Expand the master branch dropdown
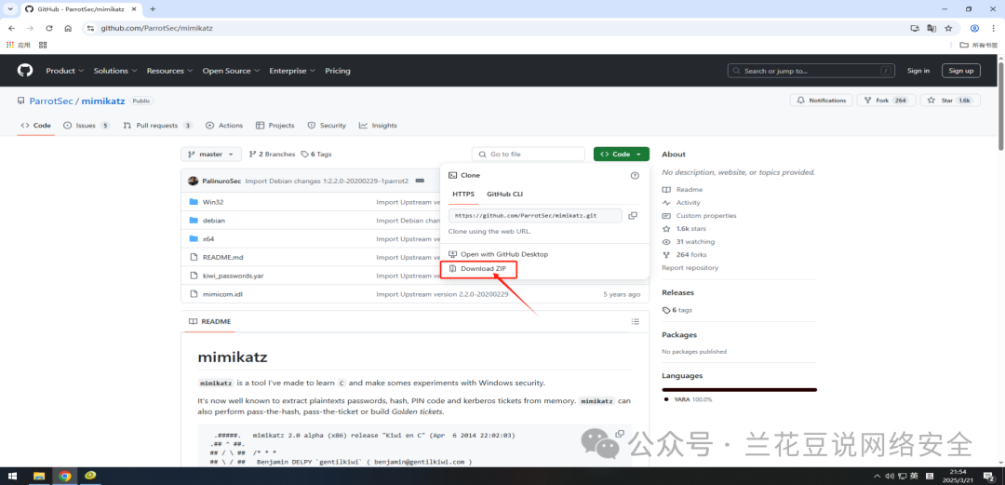The image size is (1005, 485). [x=211, y=155]
